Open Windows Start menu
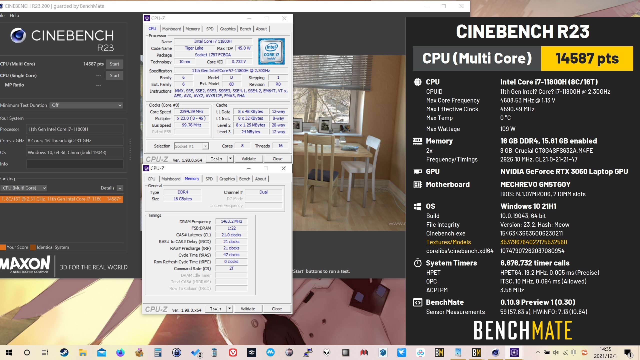The image size is (640, 360). pyautogui.click(x=9, y=352)
